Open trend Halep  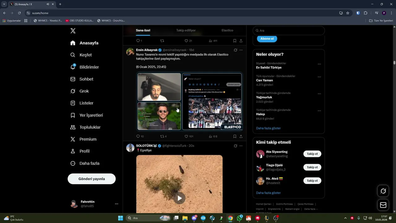(260, 114)
